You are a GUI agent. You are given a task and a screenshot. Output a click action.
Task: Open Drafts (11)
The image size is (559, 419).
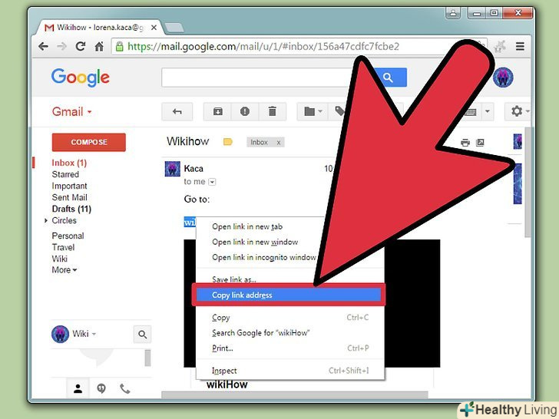pyautogui.click(x=71, y=209)
